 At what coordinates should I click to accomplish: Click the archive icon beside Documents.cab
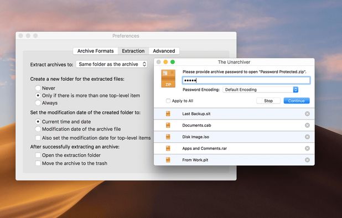(x=168, y=125)
